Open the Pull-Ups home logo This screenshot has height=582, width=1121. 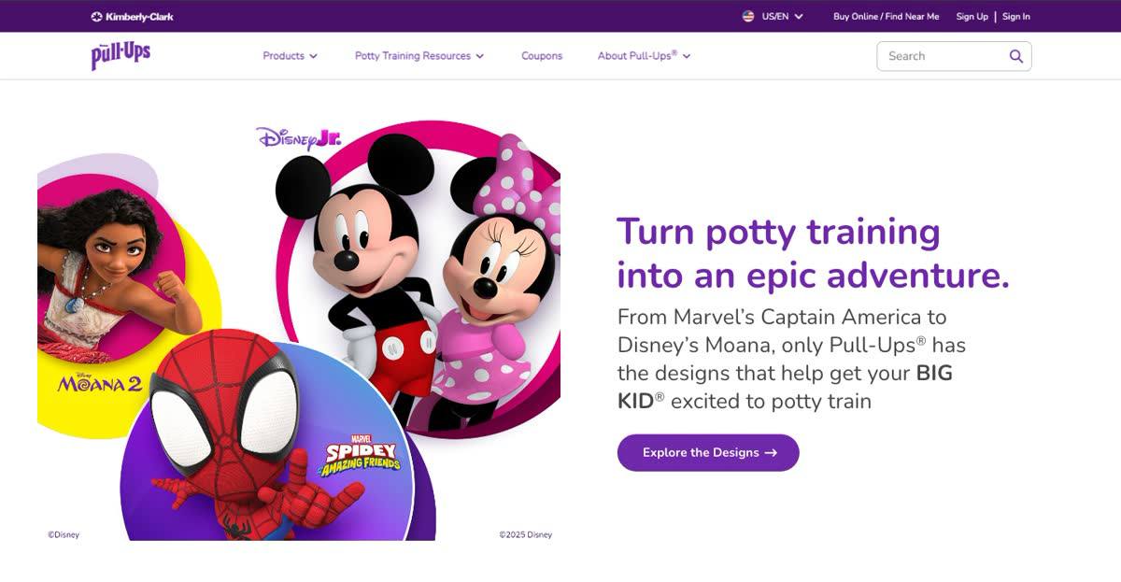point(121,55)
